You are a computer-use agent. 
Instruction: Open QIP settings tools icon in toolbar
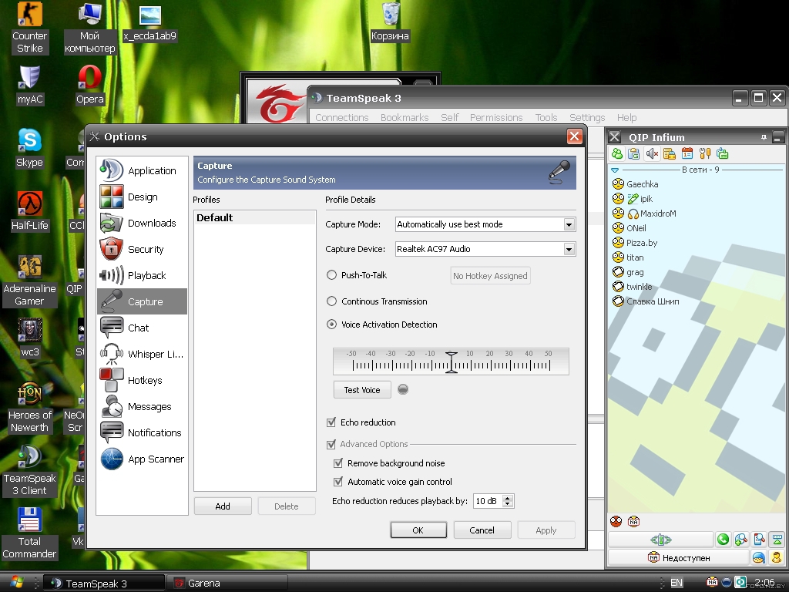click(705, 153)
